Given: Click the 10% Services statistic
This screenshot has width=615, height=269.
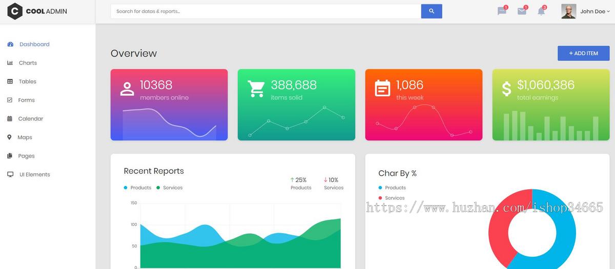Looking at the screenshot, I should pos(334,184).
